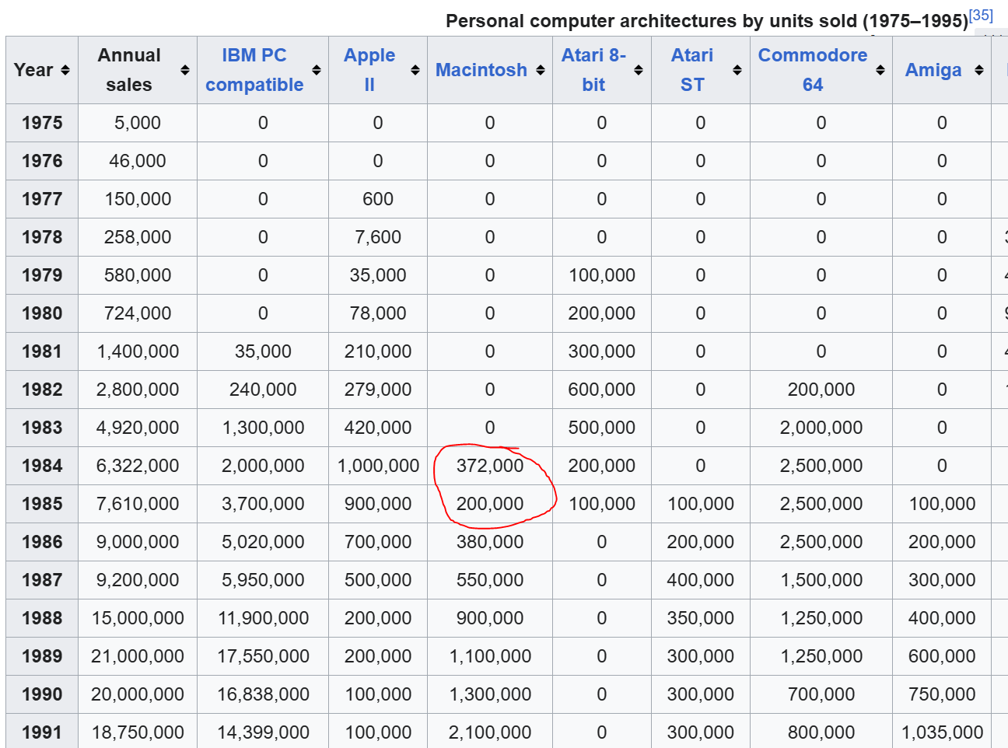This screenshot has width=1008, height=748.
Task: Select the 1988 row header
Action: (42, 618)
